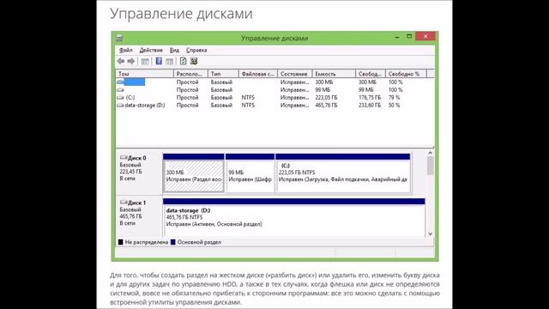Click the Refresh toolbar icon

tap(183, 61)
